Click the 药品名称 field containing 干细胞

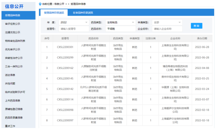click(x=120, y=29)
